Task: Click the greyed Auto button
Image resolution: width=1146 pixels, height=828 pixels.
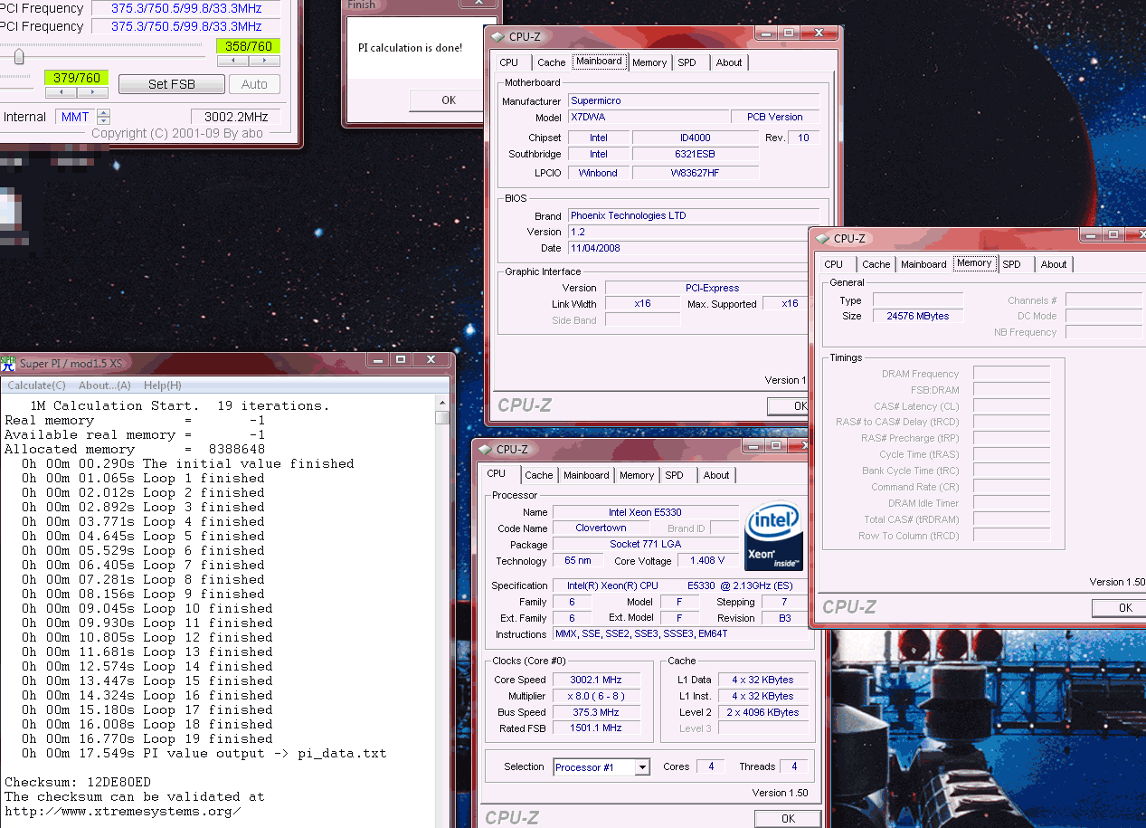Action: point(254,84)
